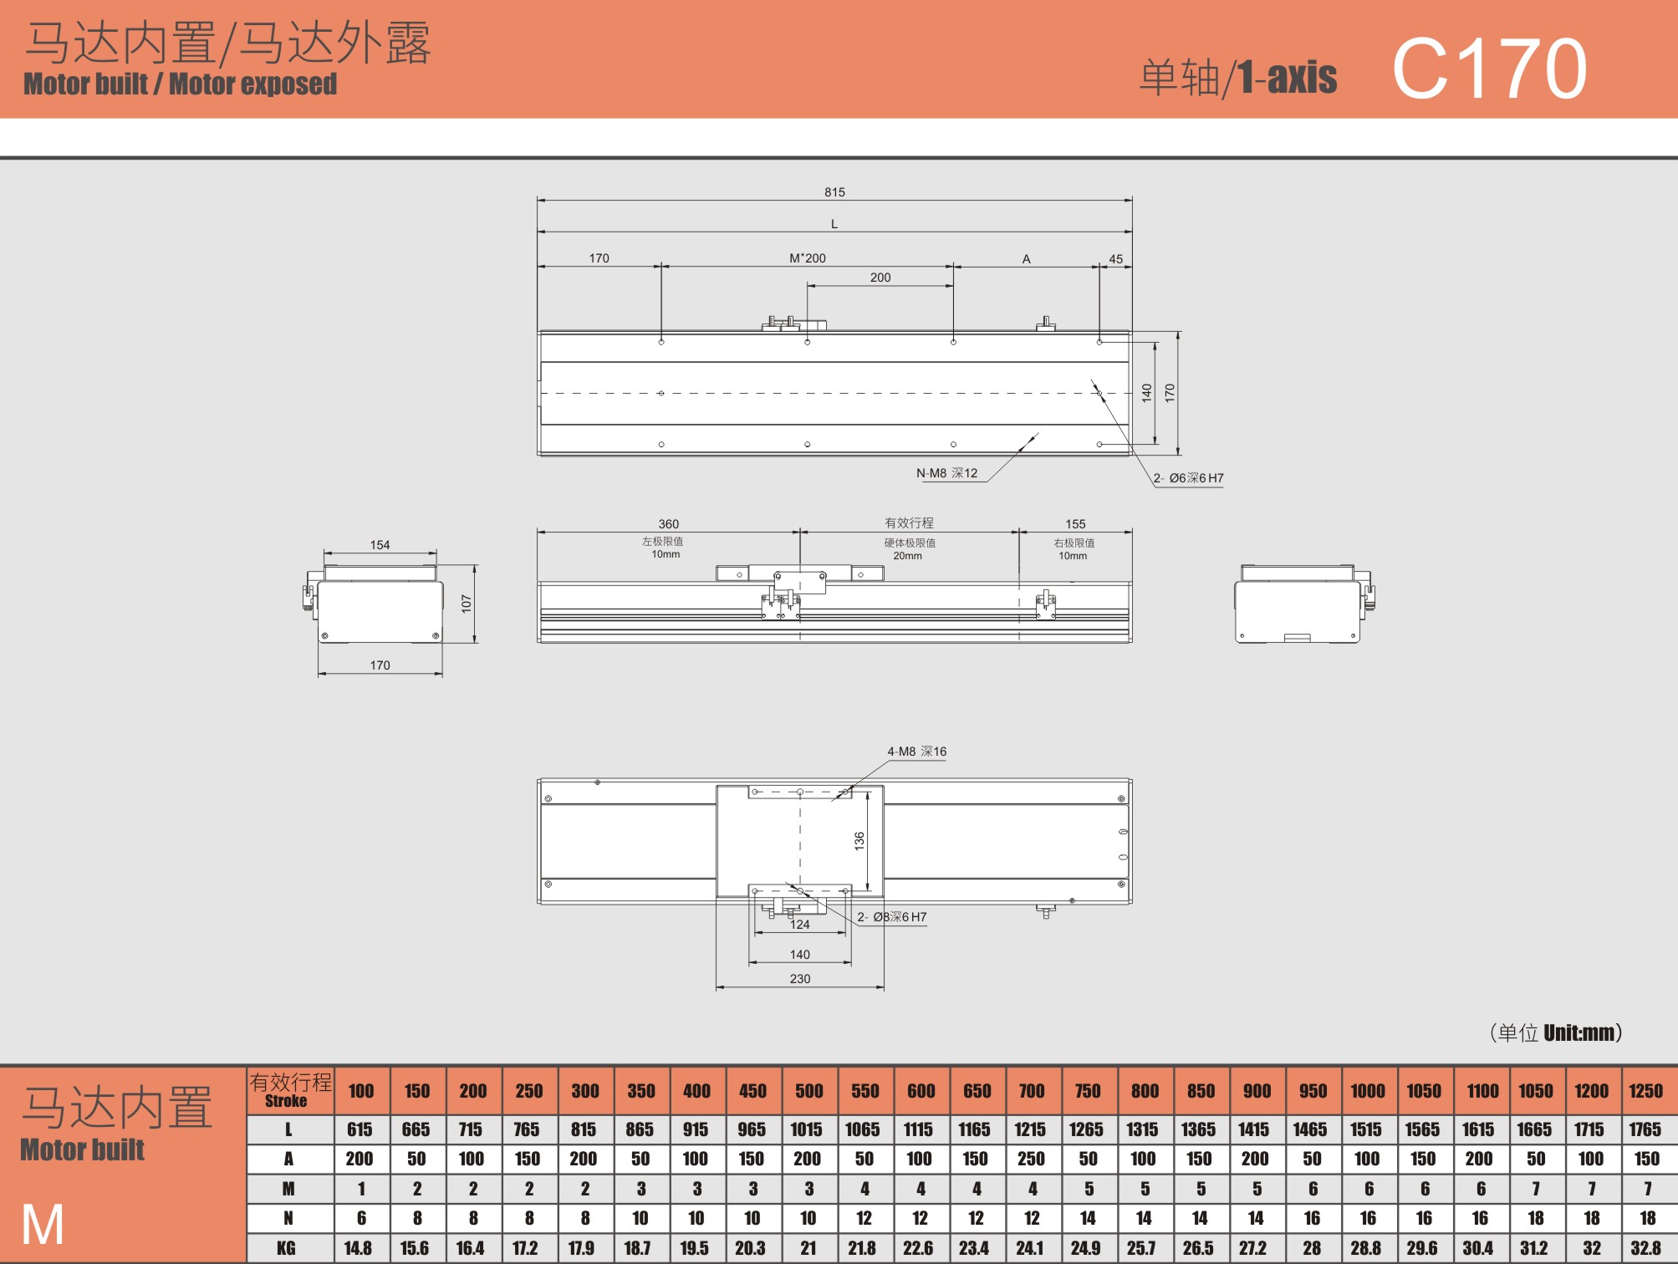1678x1264 pixels.
Task: Click the 右极限值 10mm note
Action: [x=1074, y=549]
